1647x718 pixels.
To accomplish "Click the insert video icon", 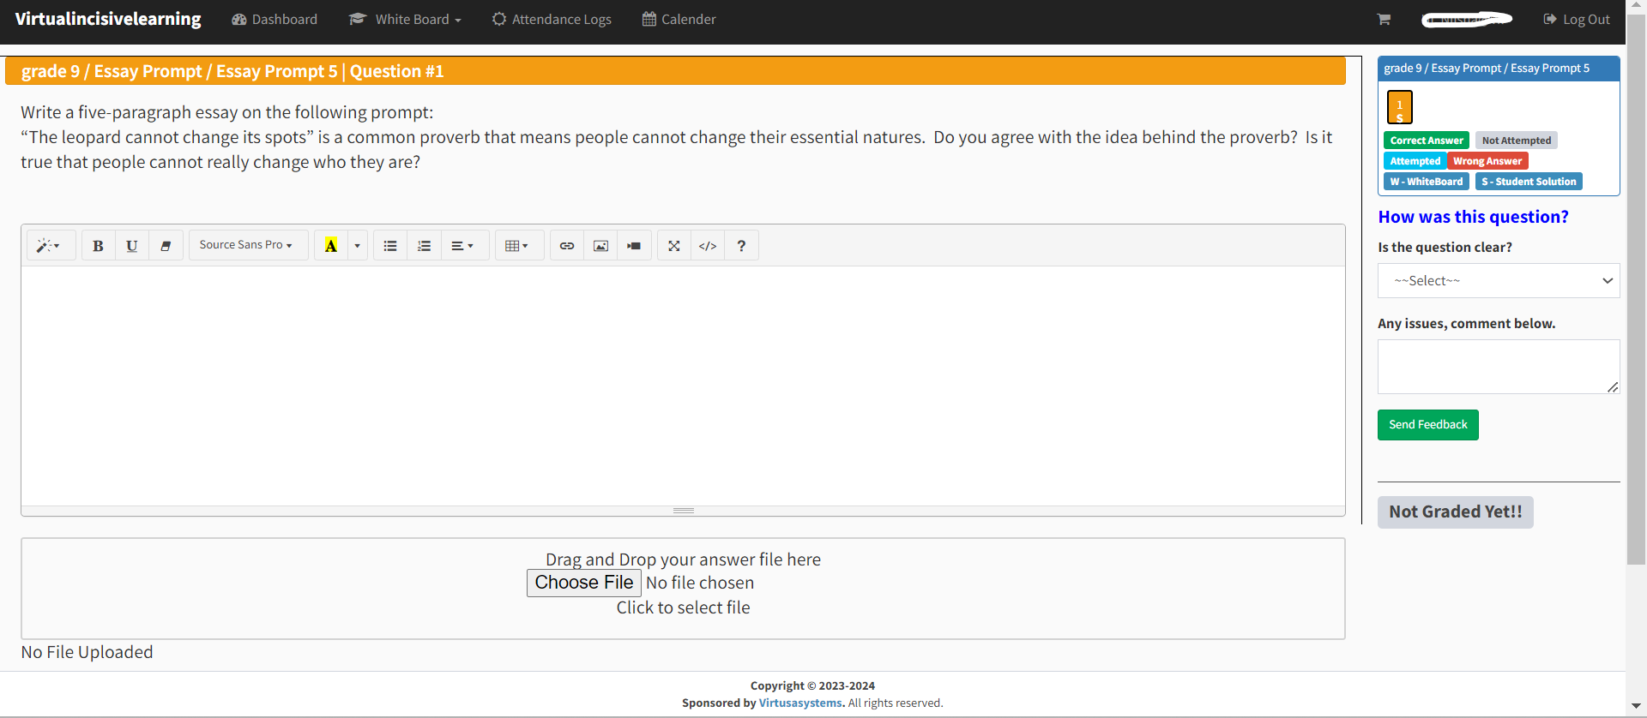I will pyautogui.click(x=634, y=246).
